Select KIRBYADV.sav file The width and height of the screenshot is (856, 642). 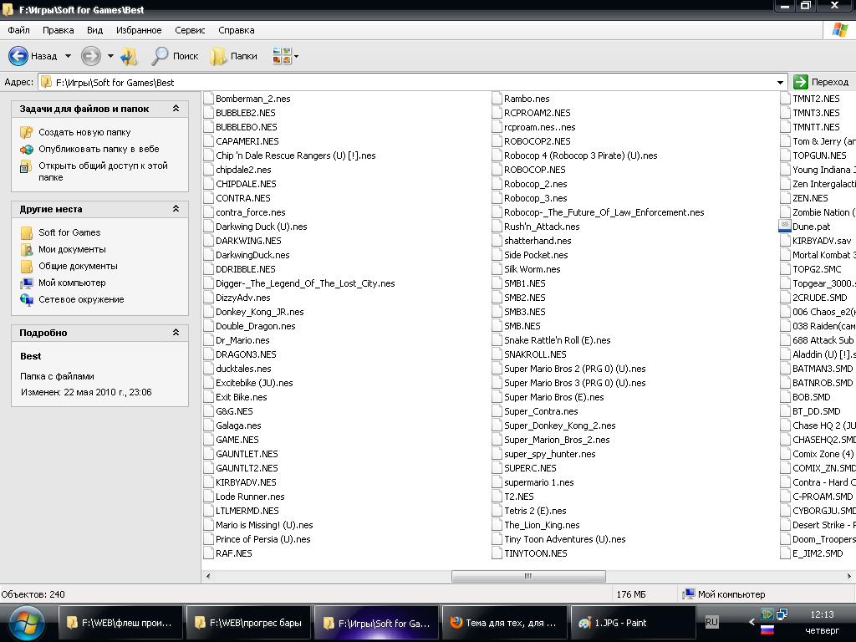[x=822, y=241]
